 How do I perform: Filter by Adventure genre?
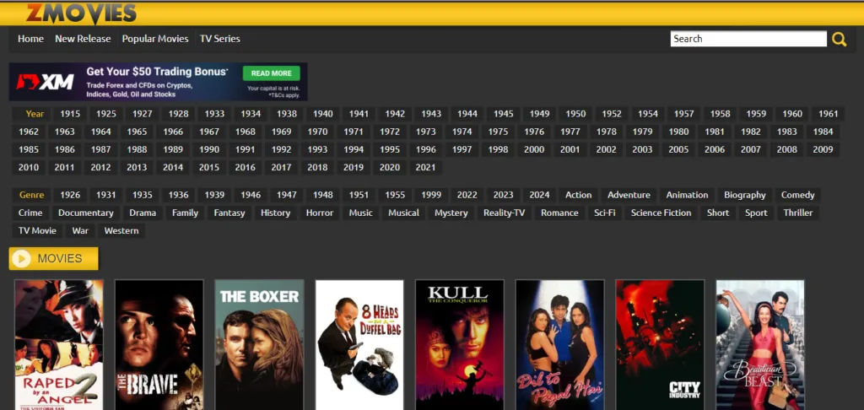[629, 195]
